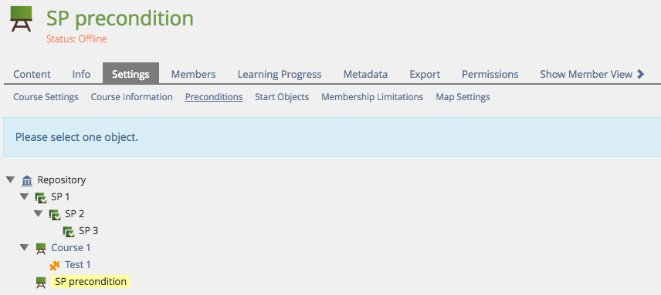Image resolution: width=661 pixels, height=295 pixels.
Task: Open the Learning Progress tab
Action: 280,75
